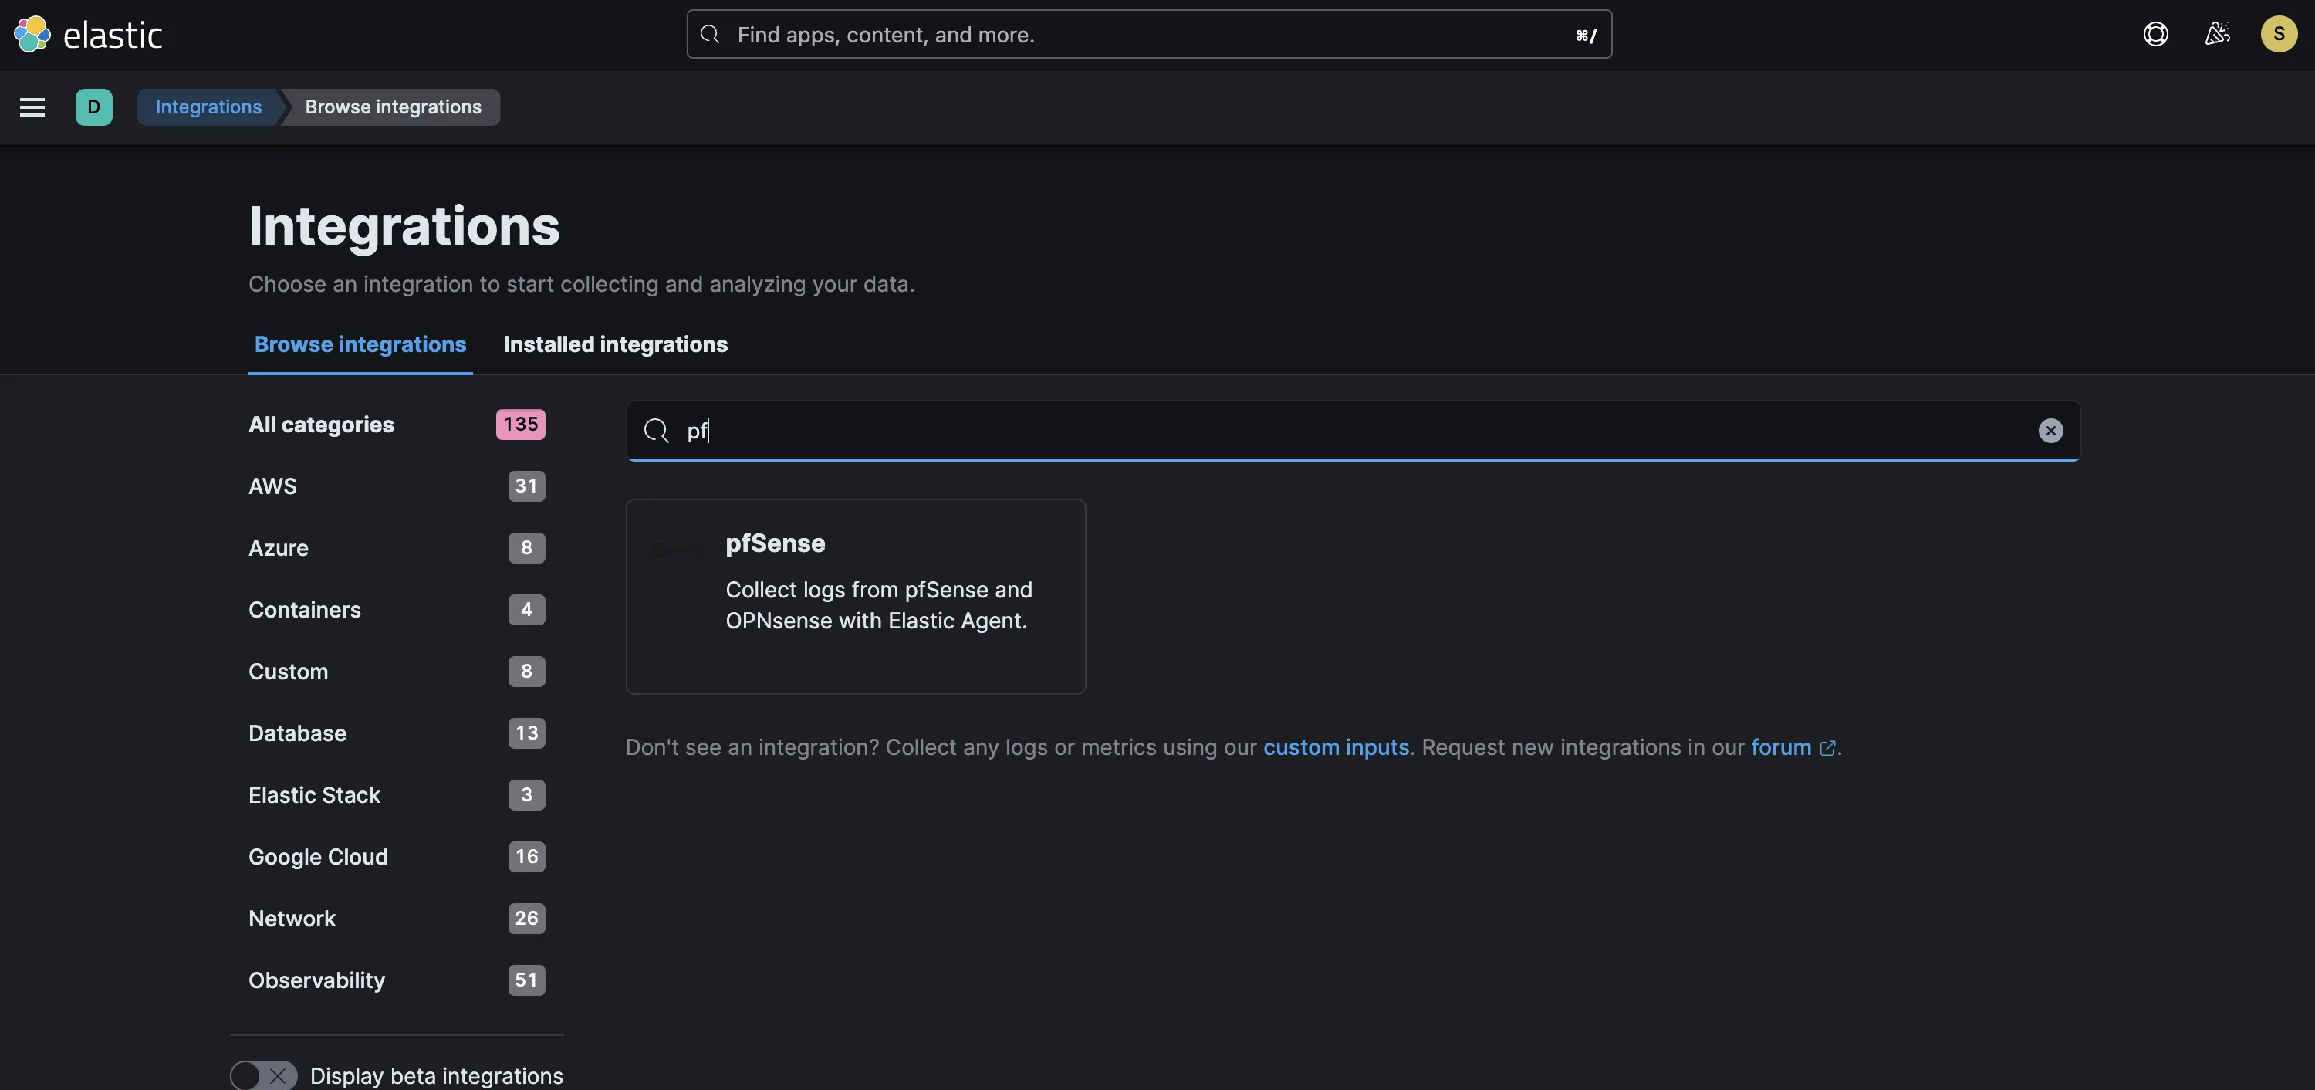Switch to Installed integrations tab
2315x1090 pixels.
(x=616, y=344)
